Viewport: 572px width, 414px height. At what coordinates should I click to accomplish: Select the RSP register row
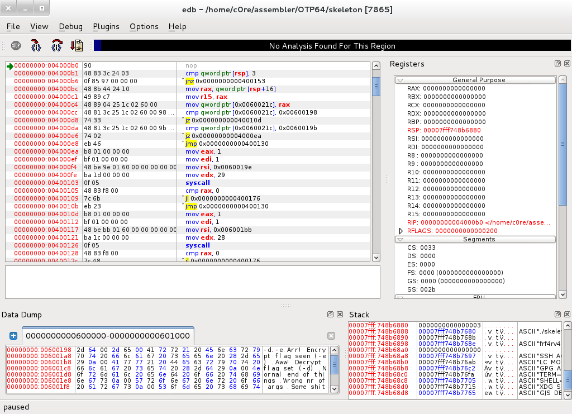pyautogui.click(x=444, y=130)
